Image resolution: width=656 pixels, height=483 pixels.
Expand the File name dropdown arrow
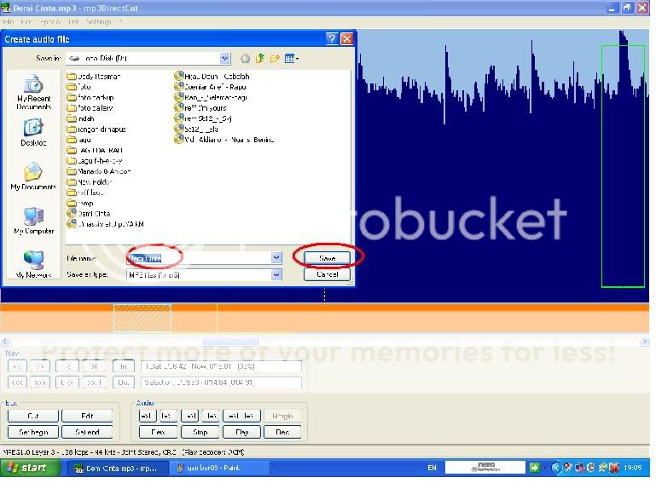[276, 258]
